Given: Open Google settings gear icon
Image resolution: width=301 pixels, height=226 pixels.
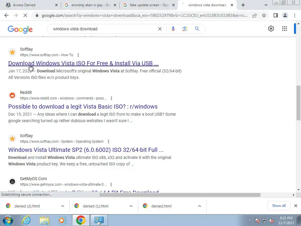Looking at the screenshot, I should (x=271, y=29).
